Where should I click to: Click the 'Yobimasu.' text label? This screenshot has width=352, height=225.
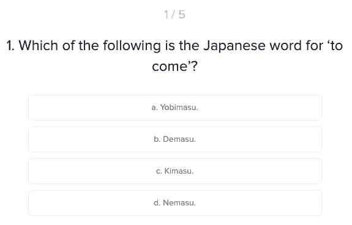179,108
